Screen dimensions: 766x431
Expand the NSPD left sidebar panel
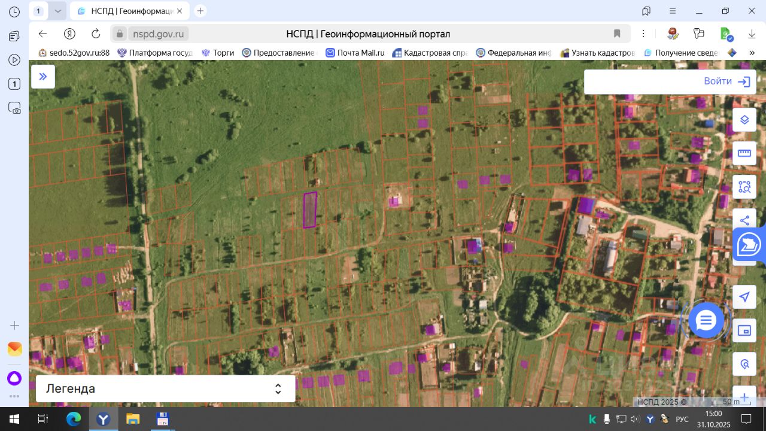point(43,77)
